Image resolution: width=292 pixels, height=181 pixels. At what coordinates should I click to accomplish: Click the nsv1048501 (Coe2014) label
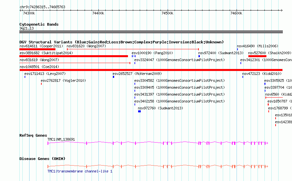[x=39, y=67]
